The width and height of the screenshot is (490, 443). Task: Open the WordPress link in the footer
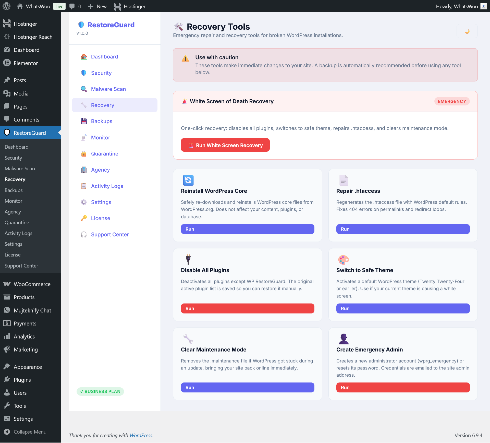click(x=141, y=435)
